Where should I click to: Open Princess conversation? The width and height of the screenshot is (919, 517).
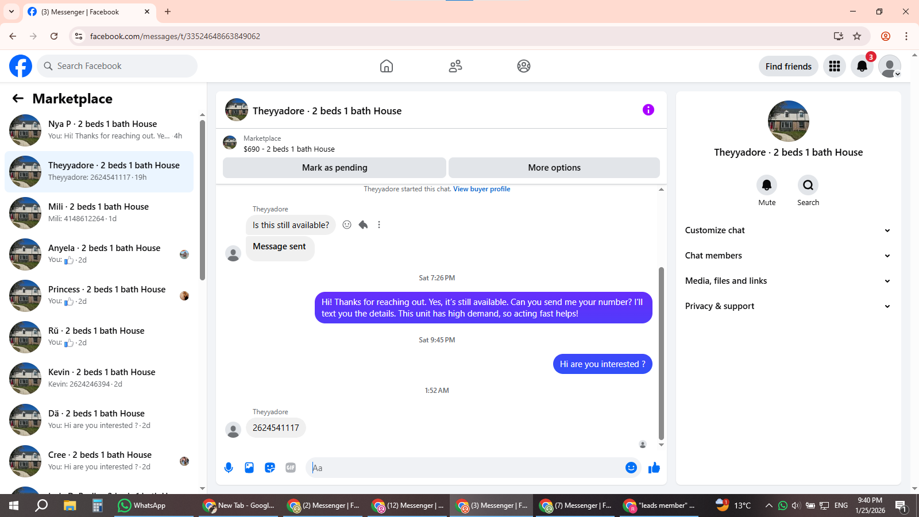click(x=99, y=295)
